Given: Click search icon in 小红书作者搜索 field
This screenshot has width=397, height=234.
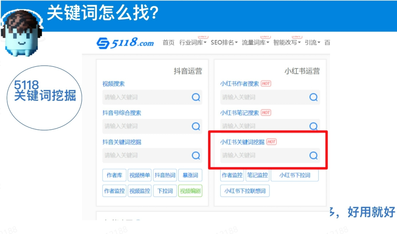Looking at the screenshot, I should [314, 97].
